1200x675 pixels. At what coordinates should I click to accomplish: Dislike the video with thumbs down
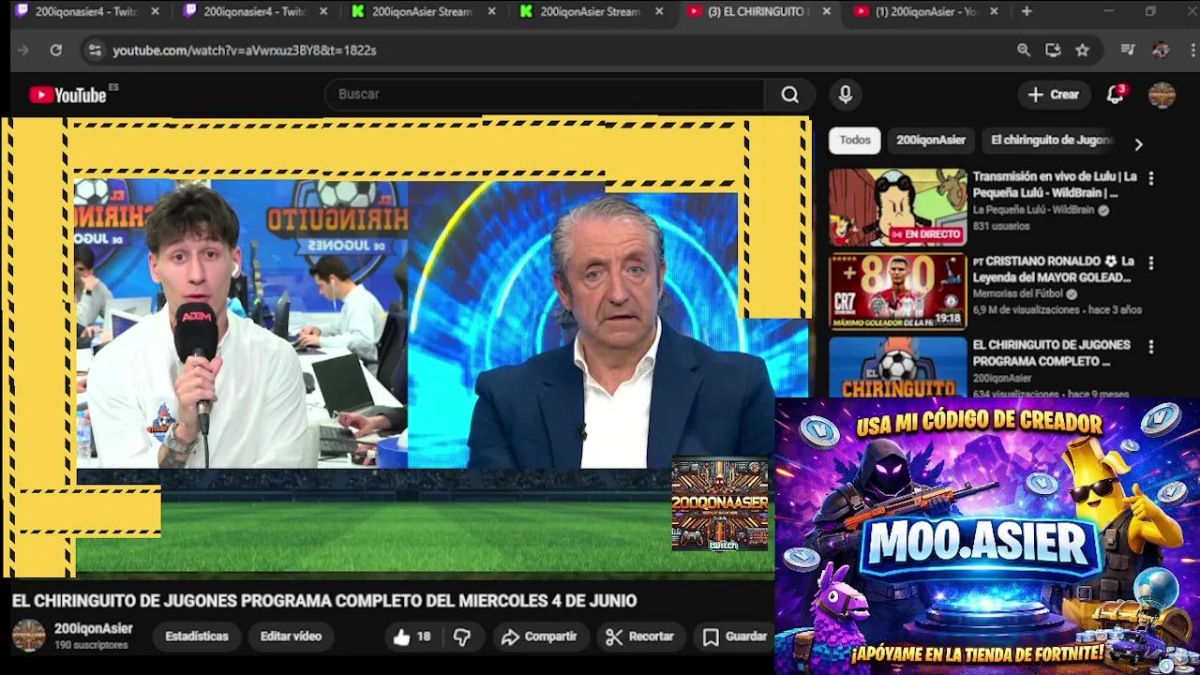coord(462,637)
